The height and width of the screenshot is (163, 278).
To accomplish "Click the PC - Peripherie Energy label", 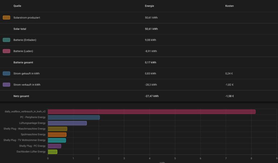I will (x=33, y=117).
